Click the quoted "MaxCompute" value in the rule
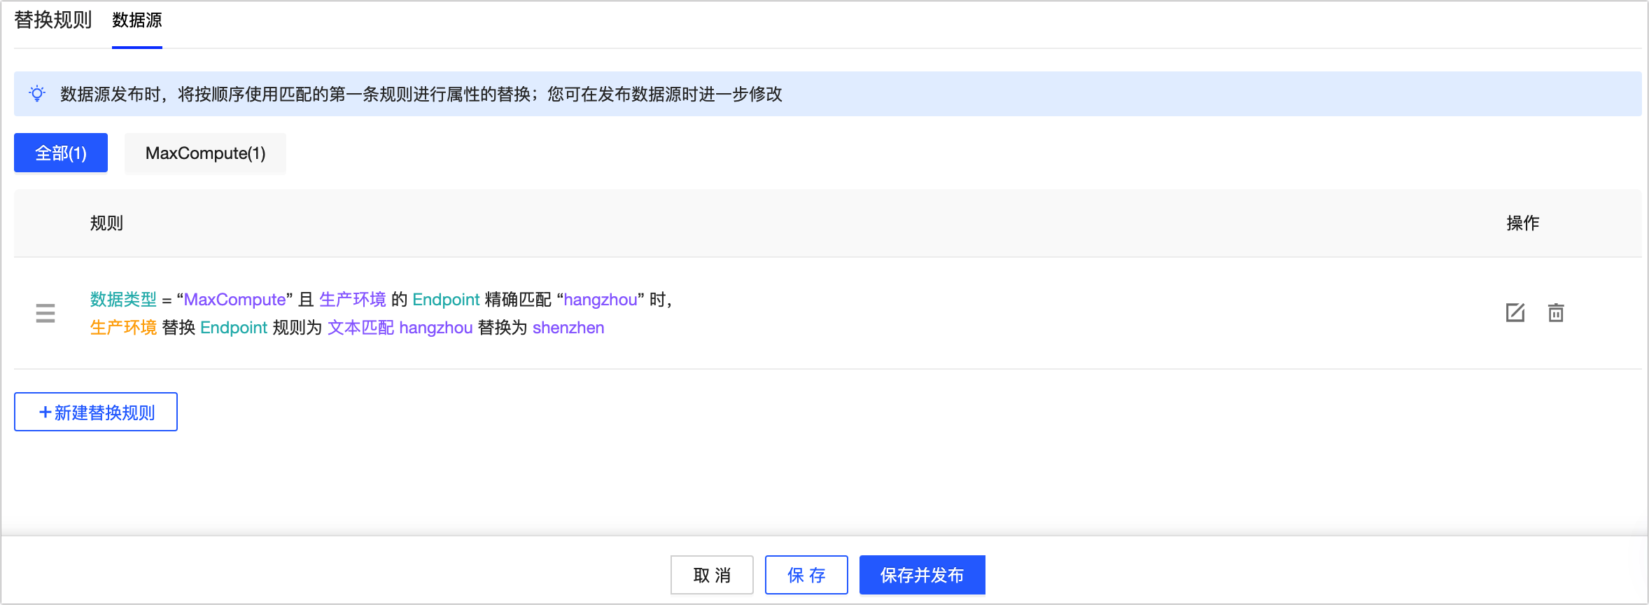Image resolution: width=1649 pixels, height=605 pixels. [x=234, y=299]
